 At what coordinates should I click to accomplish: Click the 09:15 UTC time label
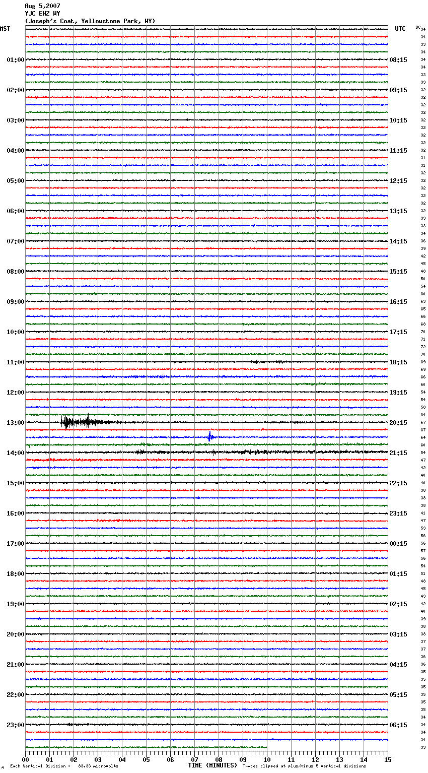pos(398,90)
